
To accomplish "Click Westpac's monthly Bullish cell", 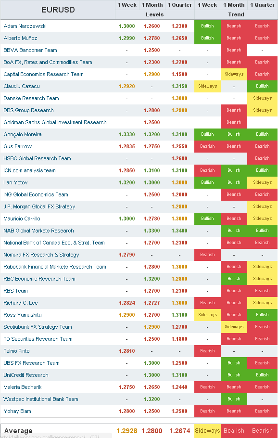I will 234,399.
